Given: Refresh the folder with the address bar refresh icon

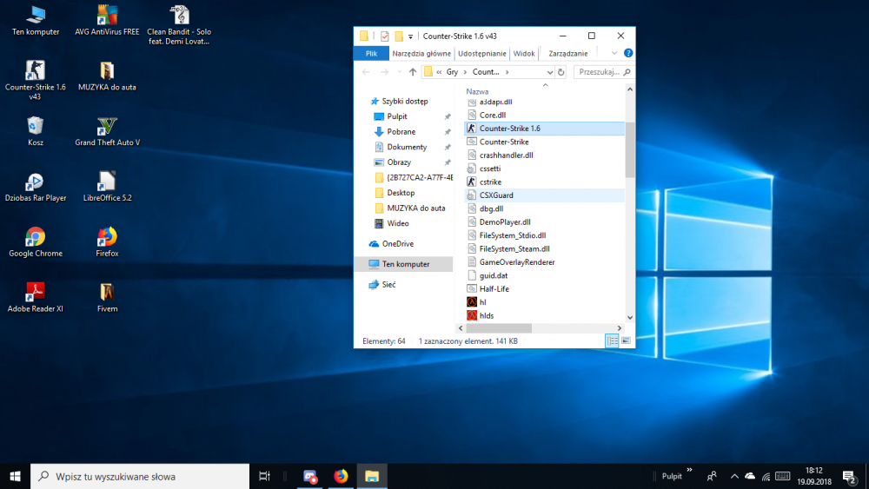Looking at the screenshot, I should coord(562,72).
